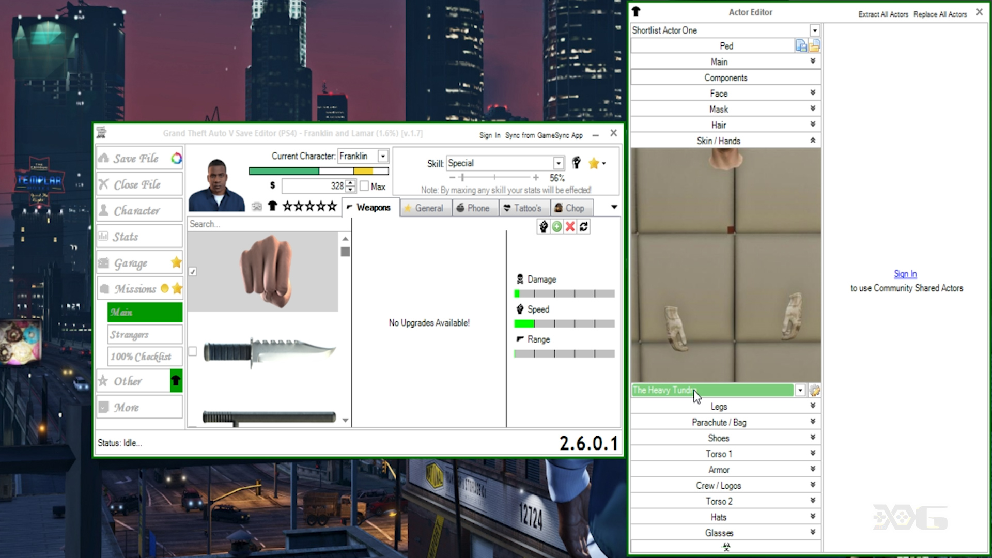Click the yellow dot on Missions button
Screen dimensions: 992x558
pos(165,288)
